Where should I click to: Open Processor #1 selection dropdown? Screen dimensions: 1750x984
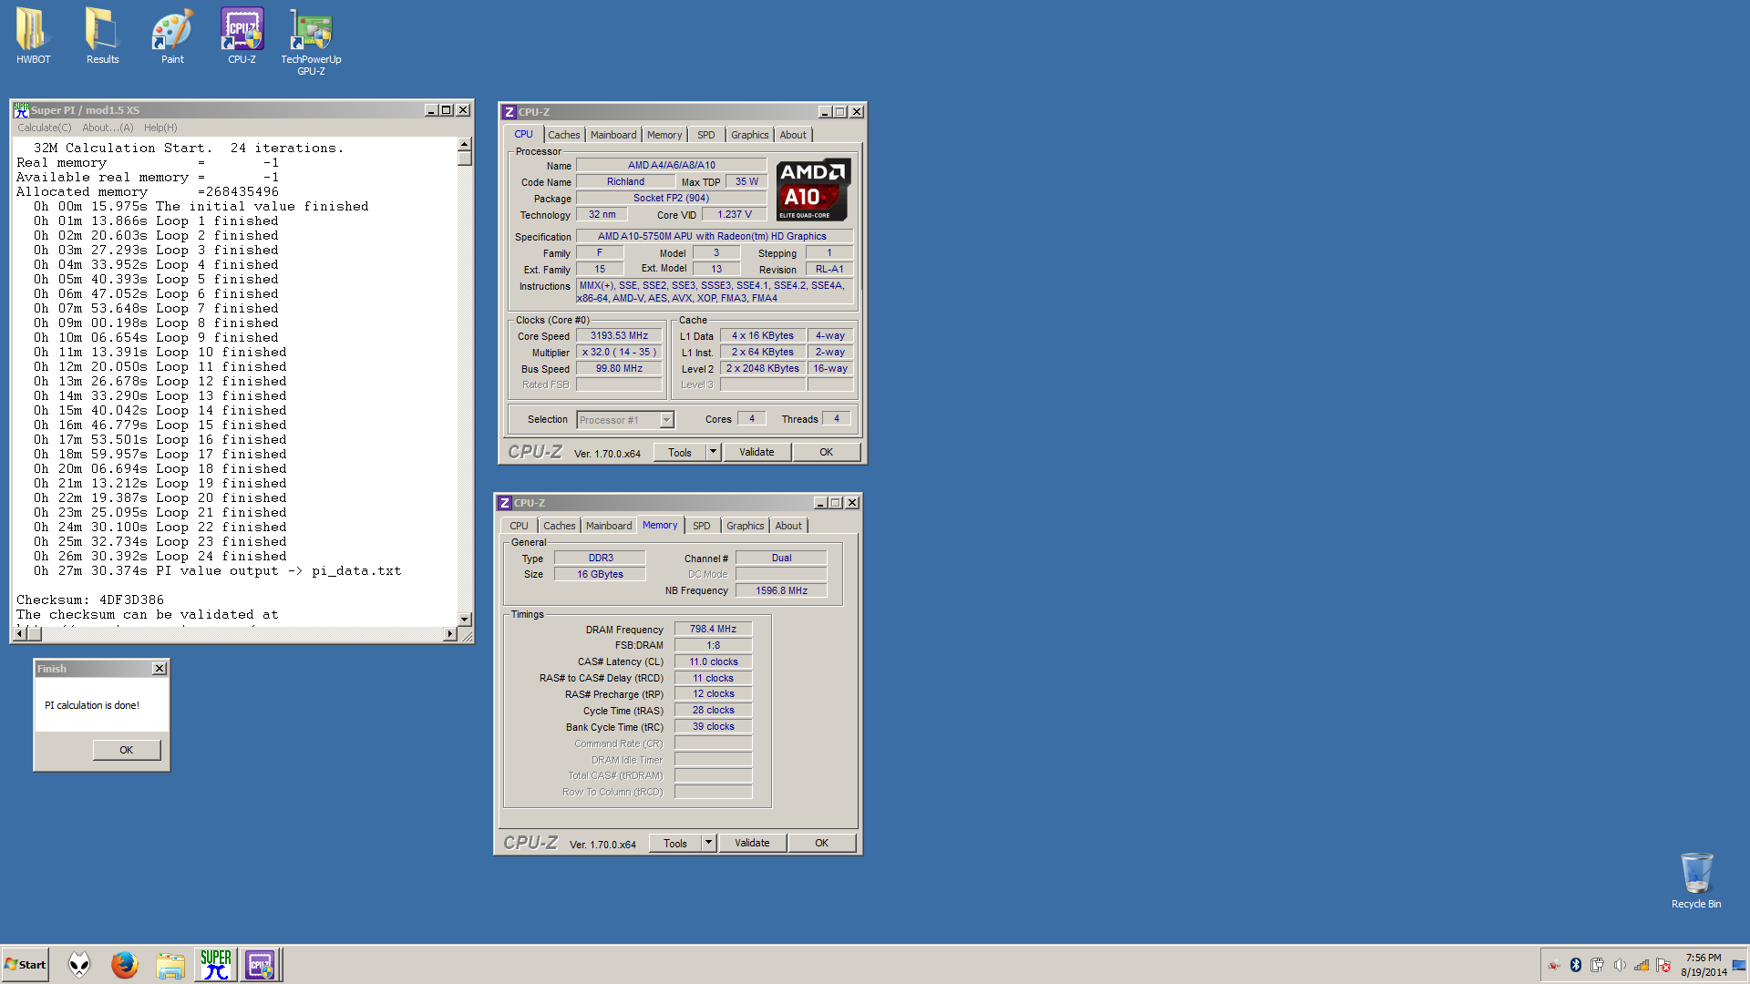[x=625, y=420]
